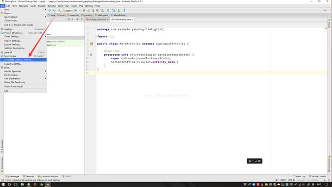Click the tool windows toggle icon in the status bar corner
The height and width of the screenshot is (187, 332).
3,180
